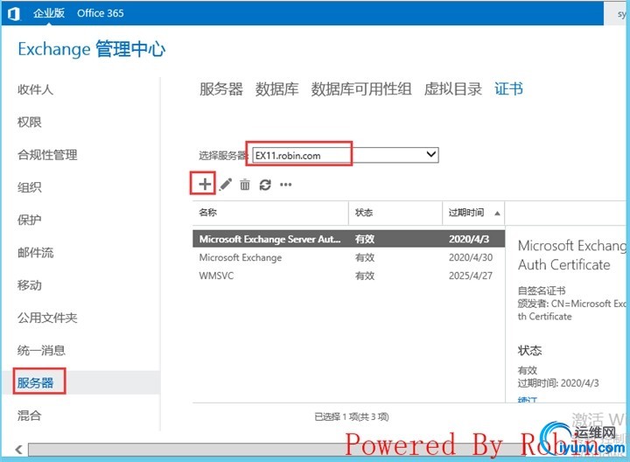630x462 pixels.
Task: Sort by 过期时间 column header
Action: coord(473,213)
